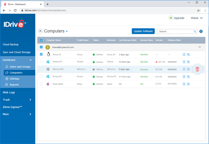Click the Release Date column header
Viewport: 209px width, 144px height.
[174, 40]
